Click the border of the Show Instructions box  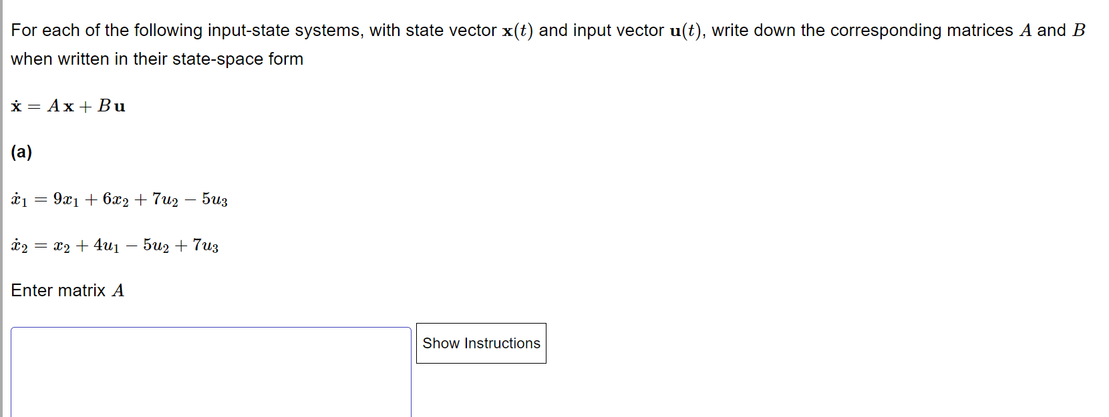point(480,324)
